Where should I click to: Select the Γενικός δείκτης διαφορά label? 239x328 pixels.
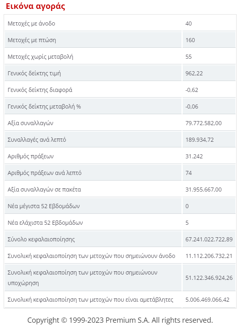coord(40,90)
